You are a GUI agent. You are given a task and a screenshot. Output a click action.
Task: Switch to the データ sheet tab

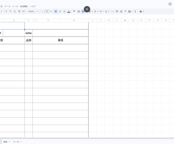click(16, 142)
